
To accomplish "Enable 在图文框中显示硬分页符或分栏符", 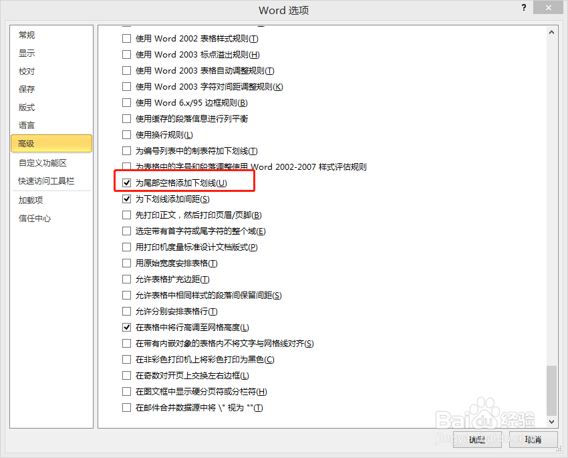I will tap(126, 392).
